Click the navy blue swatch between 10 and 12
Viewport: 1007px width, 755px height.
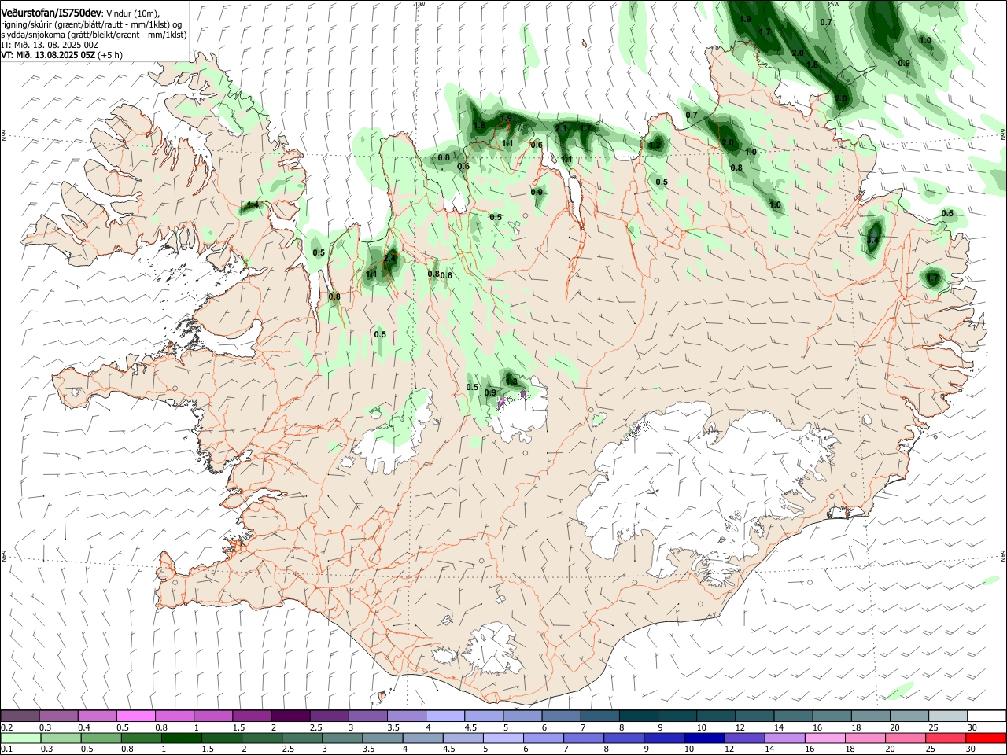tap(704, 738)
